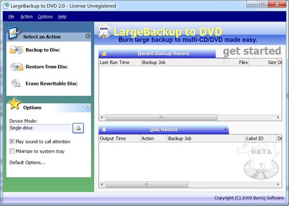Viewport: 289px width, 206px height.
Task: Select the Recent Backup Record tab
Action: pos(157,53)
